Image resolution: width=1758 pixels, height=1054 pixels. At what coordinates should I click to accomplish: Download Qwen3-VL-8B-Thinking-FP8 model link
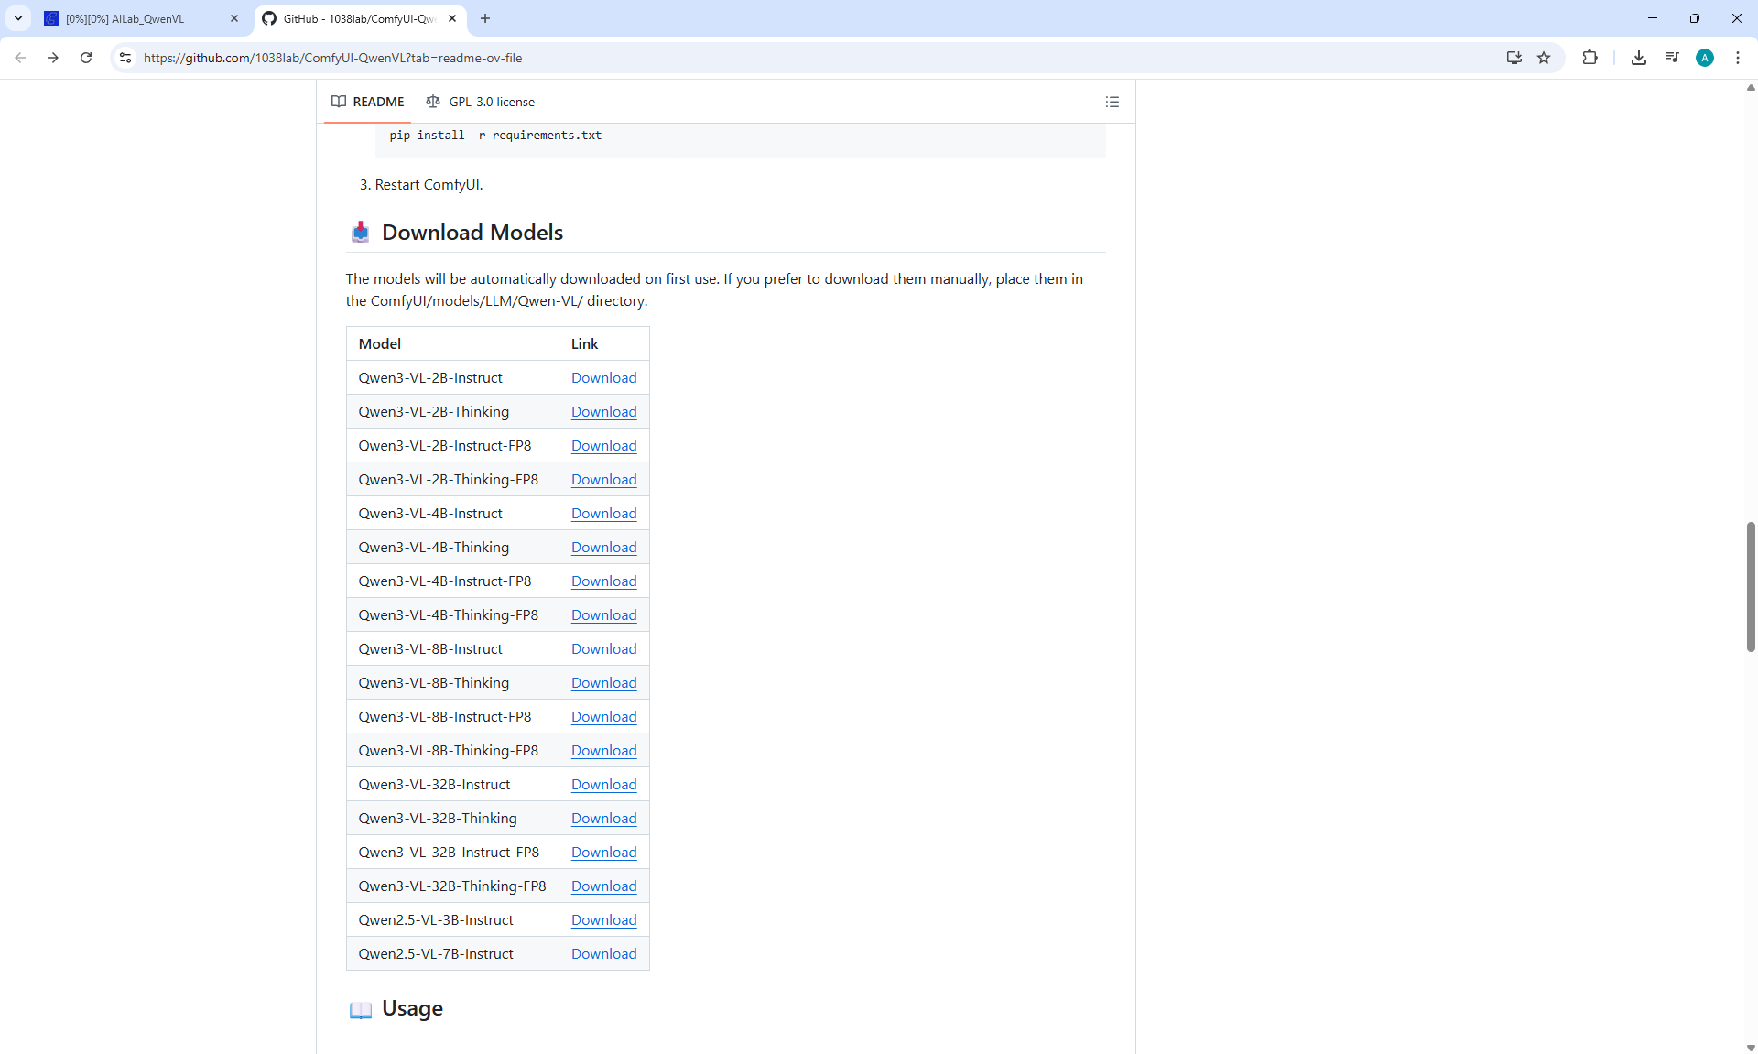pos(603,751)
